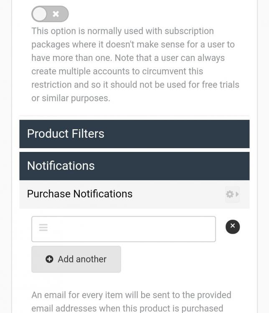
Task: Enable the subscription restriction toggle switch
Action: [x=50, y=14]
